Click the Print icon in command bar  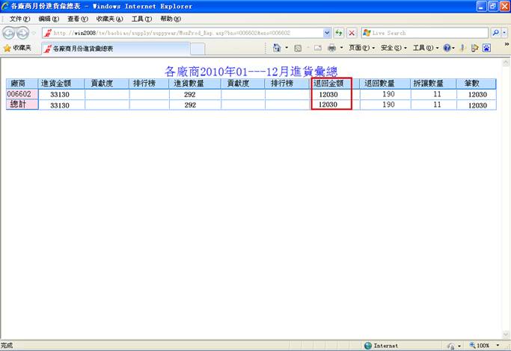pyautogui.click(x=331, y=48)
